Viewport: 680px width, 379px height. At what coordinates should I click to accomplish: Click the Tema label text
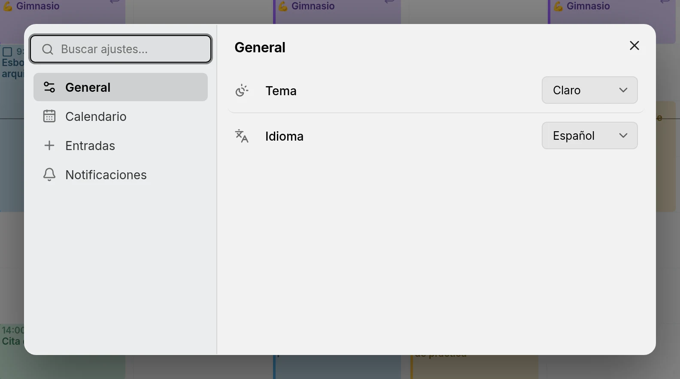point(281,90)
